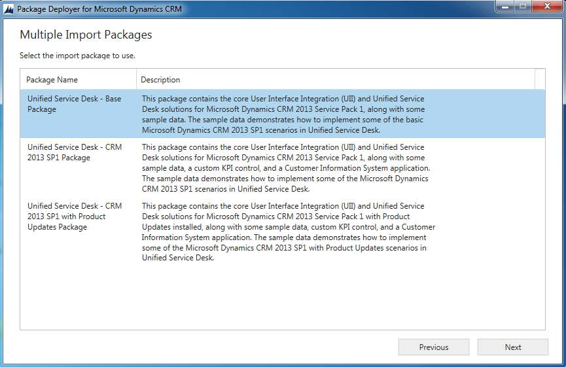
Task: Click empty area below the package list rows
Action: pyautogui.click(x=281, y=298)
